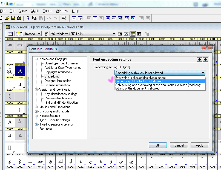Click the grayed list panel toolbar icon
Viewport: 221px width, 170px height.
point(148,18)
